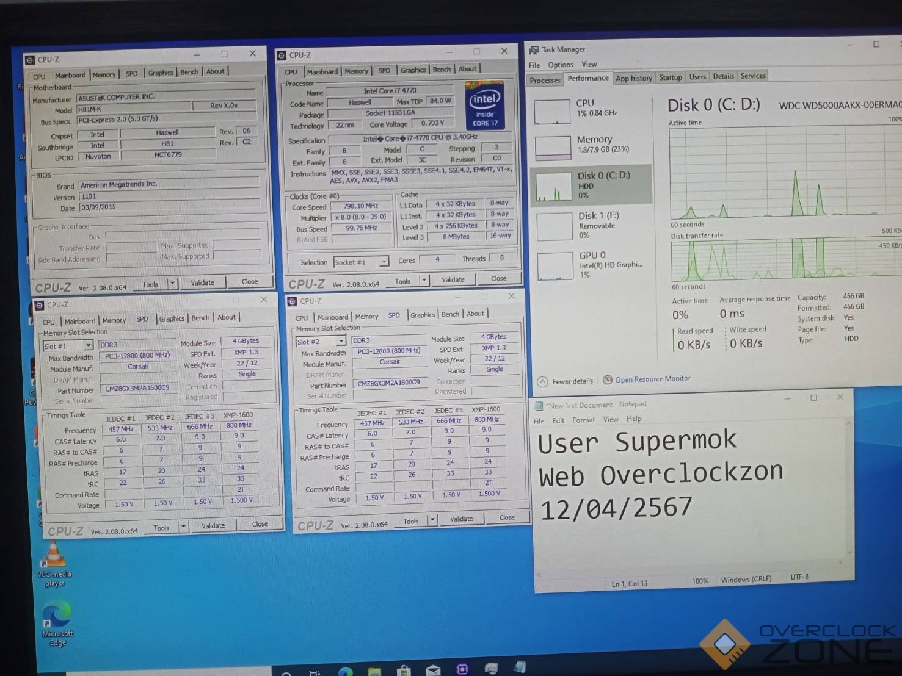This screenshot has height=676, width=902.
Task: Click the CPU-Z title icon in the Mainboard window
Action: pyautogui.click(x=29, y=60)
